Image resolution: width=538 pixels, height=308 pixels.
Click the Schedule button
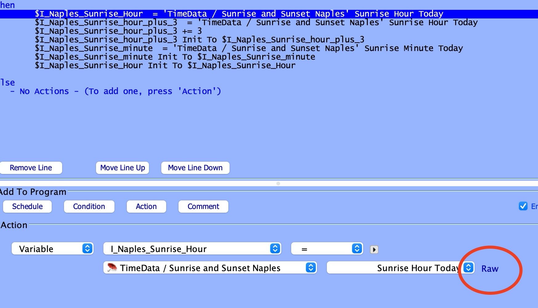[x=27, y=207]
